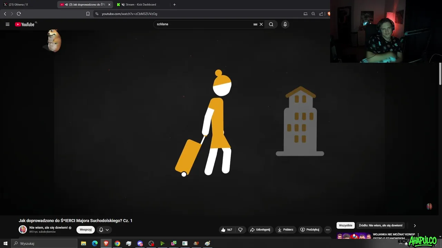Open channel name 'Nie wiem, ale się dowiem!'

pyautogui.click(x=49, y=228)
